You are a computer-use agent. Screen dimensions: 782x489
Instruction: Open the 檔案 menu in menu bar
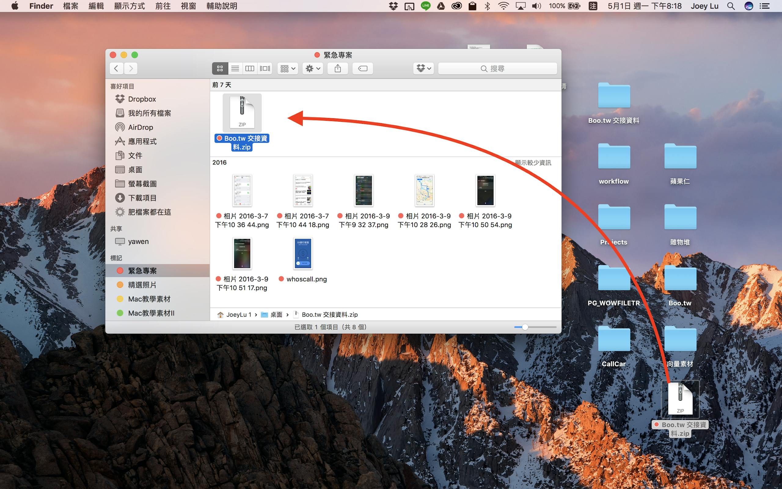pyautogui.click(x=71, y=6)
